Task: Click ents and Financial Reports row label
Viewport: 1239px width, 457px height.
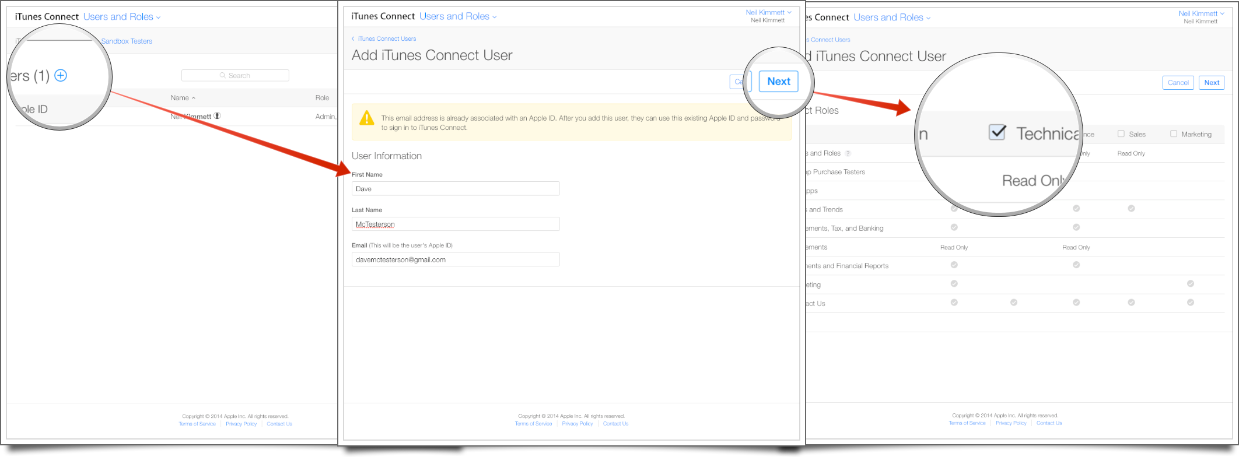Action: point(848,266)
